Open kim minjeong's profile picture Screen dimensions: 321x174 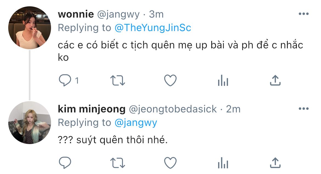30,123
